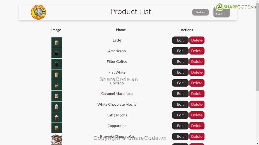
Task: Delete the Americano product
Action: [197, 51]
